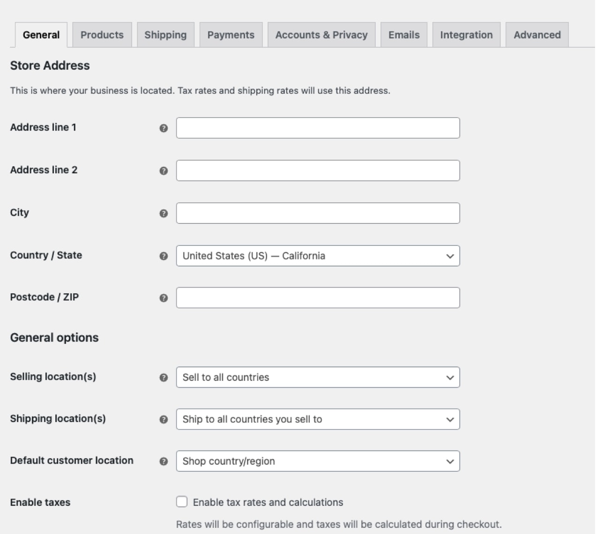Click the Shipping location(s) help icon
The image size is (596, 534).
tap(163, 420)
